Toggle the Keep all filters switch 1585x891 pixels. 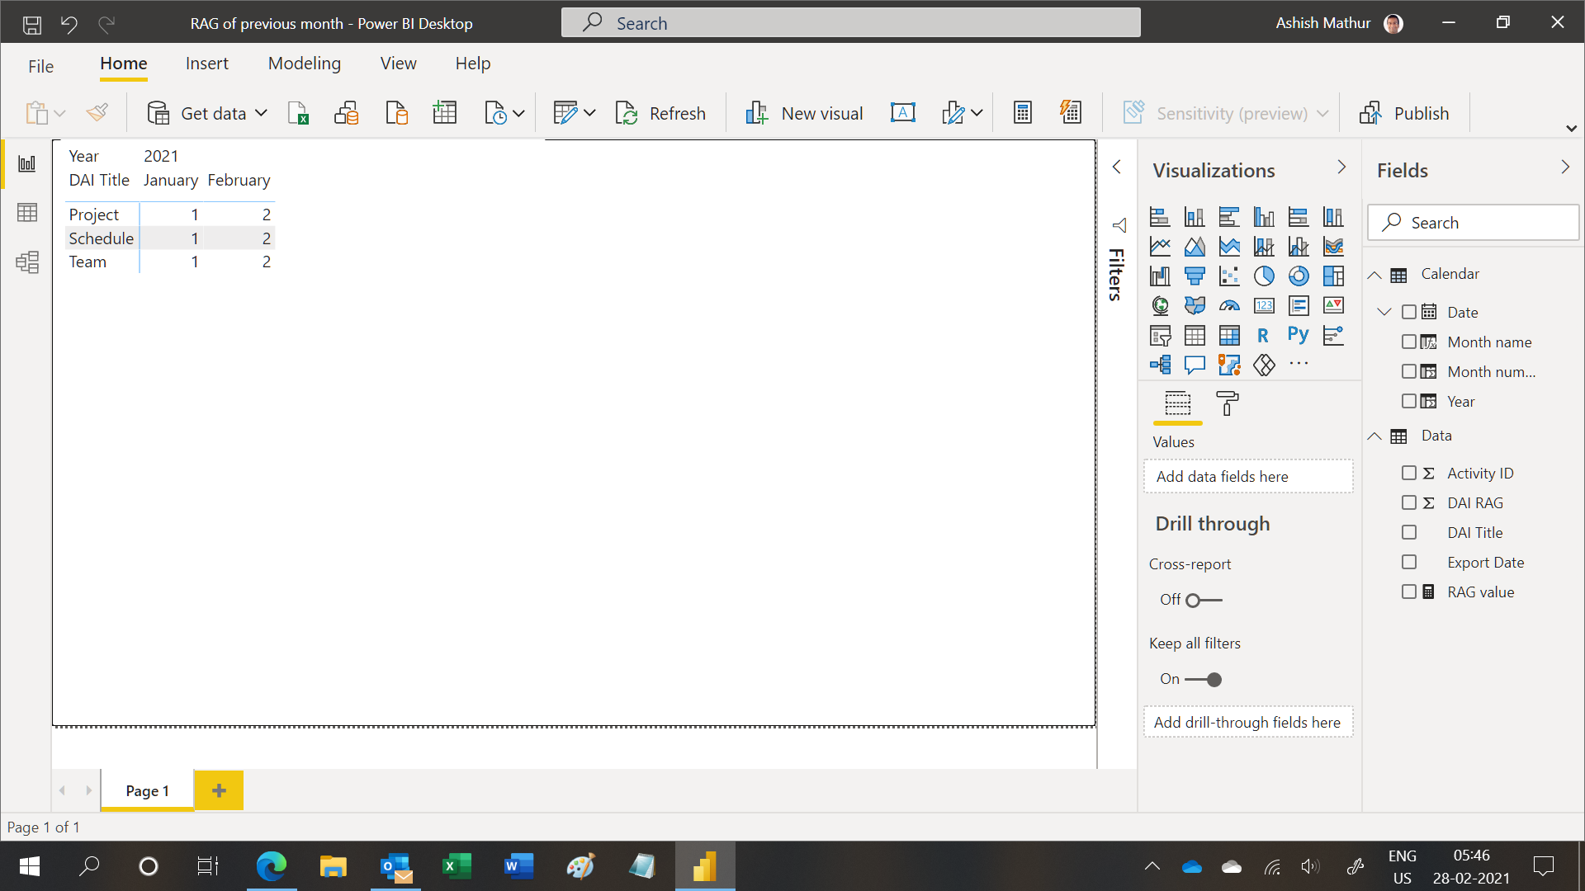(1204, 680)
